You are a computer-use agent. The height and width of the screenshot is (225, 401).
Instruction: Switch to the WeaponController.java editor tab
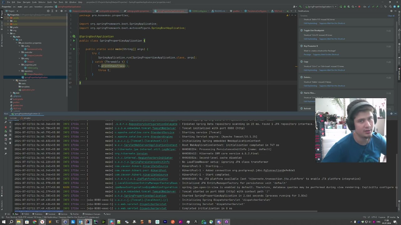tap(81, 11)
